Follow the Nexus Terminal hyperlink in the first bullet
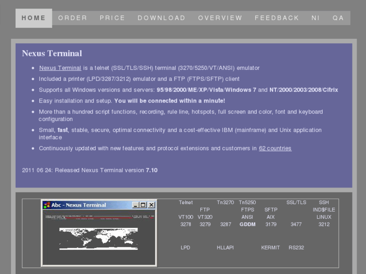The height and width of the screenshot is (274, 366). (60, 68)
